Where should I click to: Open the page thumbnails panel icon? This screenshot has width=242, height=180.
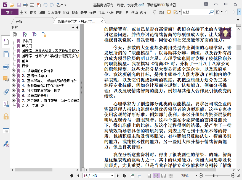pyautogui.click(x=6, y=54)
